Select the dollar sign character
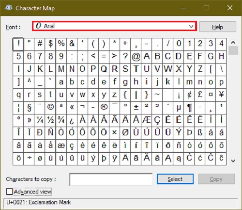242x210 pixels. pyautogui.click(x=50, y=44)
